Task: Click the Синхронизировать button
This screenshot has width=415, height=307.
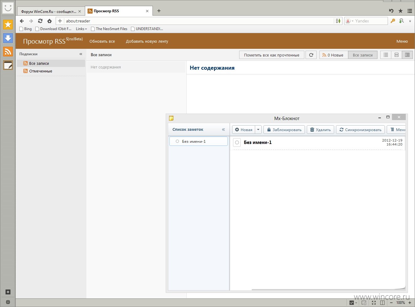Action: (x=360, y=130)
